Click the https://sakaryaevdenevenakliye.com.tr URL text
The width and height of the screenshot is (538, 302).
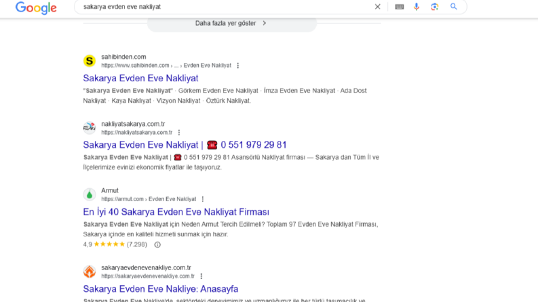click(148, 276)
